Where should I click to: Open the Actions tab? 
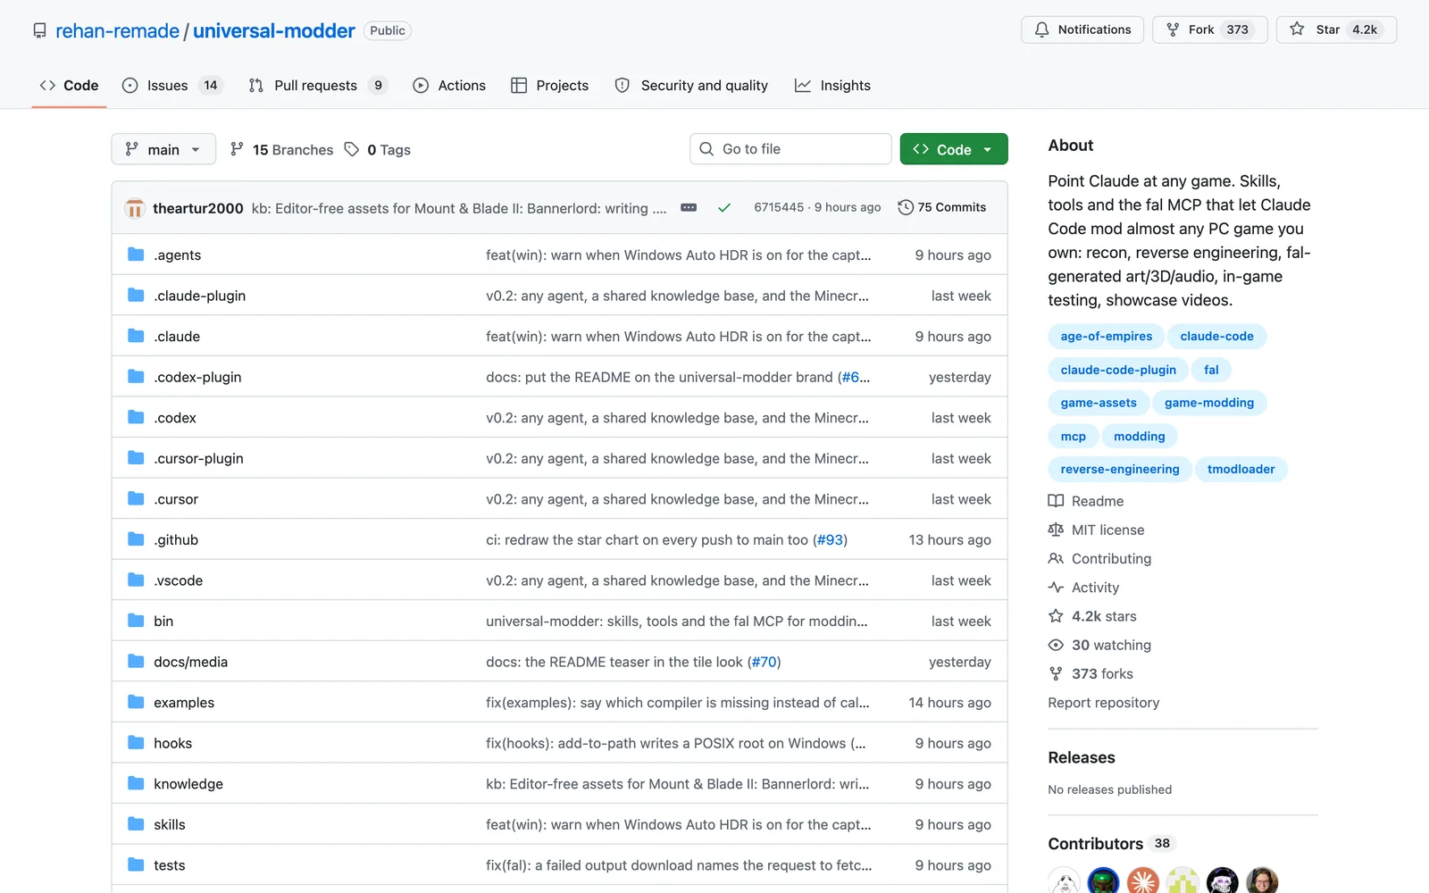point(449,86)
